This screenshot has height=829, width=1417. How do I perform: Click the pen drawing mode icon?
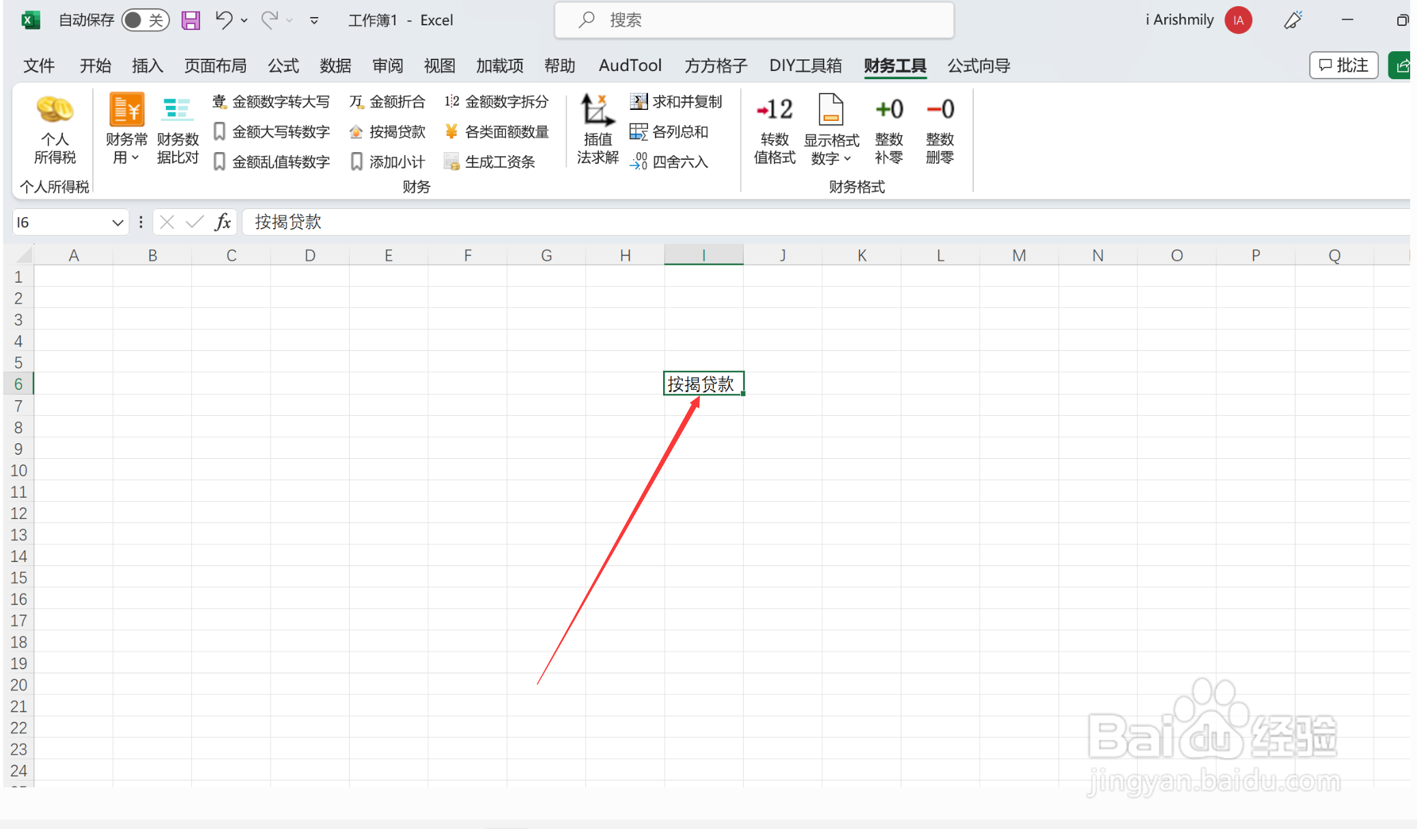(x=1293, y=20)
